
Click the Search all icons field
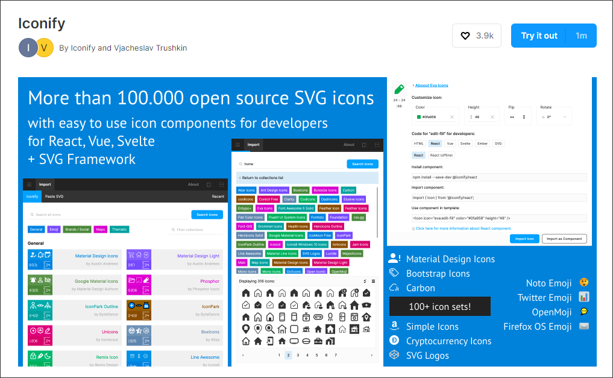(x=107, y=215)
